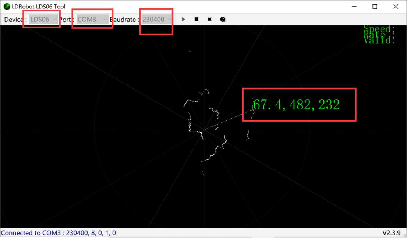Screen dimensions: 407x238
Task: Click the V2.3.9 version label
Action: click(x=392, y=233)
